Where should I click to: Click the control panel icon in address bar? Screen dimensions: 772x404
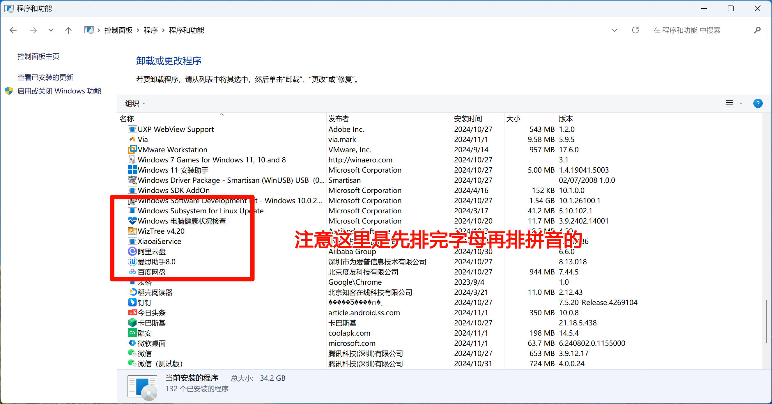[x=89, y=30]
